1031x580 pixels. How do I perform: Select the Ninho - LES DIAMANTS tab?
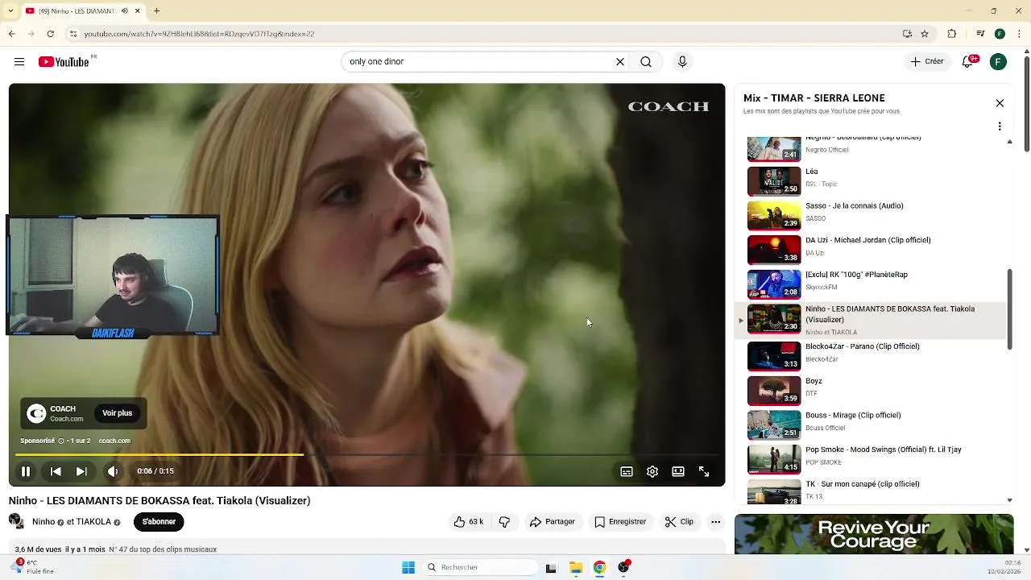click(x=83, y=11)
